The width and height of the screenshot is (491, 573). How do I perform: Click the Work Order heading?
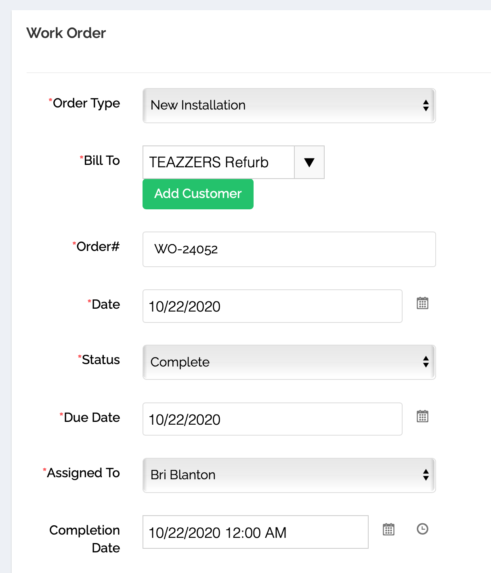point(66,33)
